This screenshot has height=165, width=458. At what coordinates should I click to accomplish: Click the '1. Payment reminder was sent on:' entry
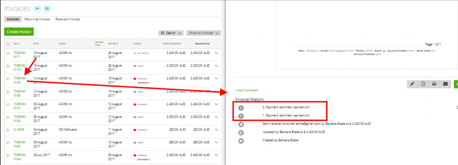pyautogui.click(x=286, y=116)
